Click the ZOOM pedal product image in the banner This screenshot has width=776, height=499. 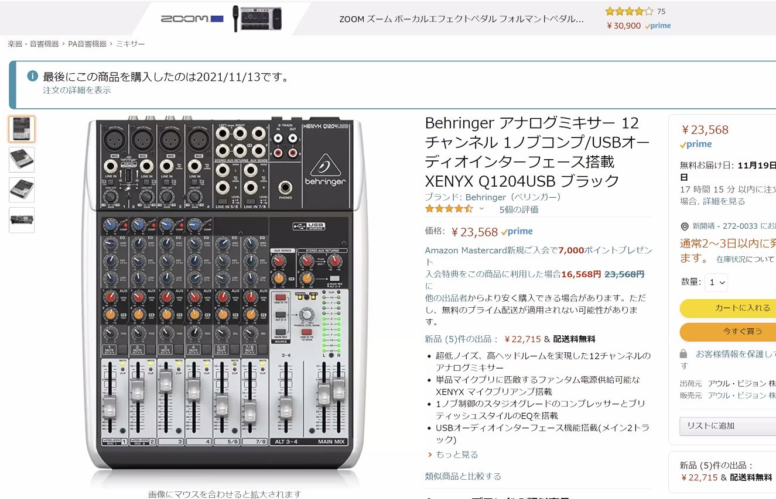click(x=258, y=19)
